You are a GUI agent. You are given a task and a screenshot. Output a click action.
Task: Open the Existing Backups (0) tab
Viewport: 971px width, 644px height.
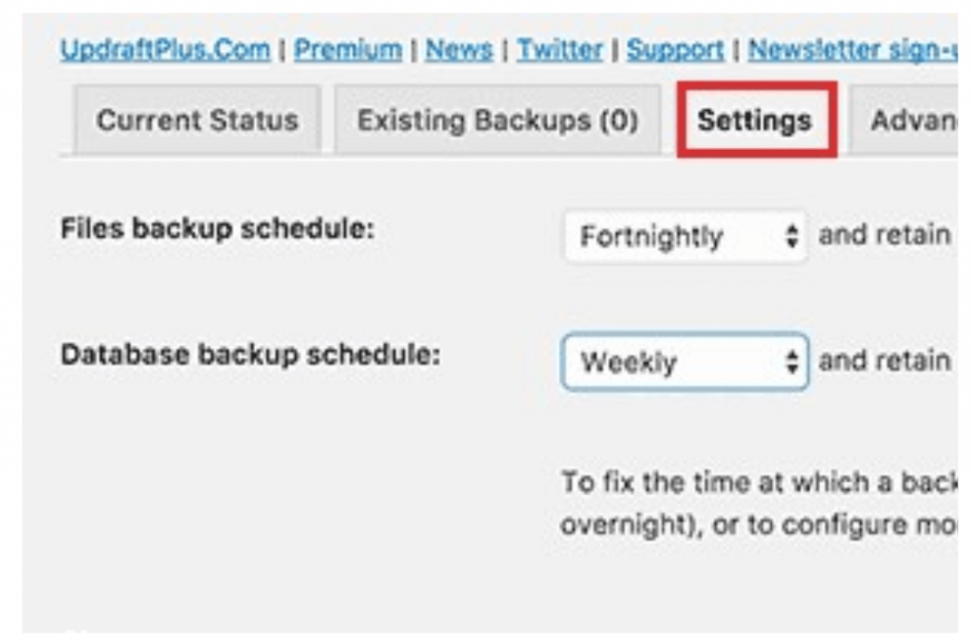[497, 120]
